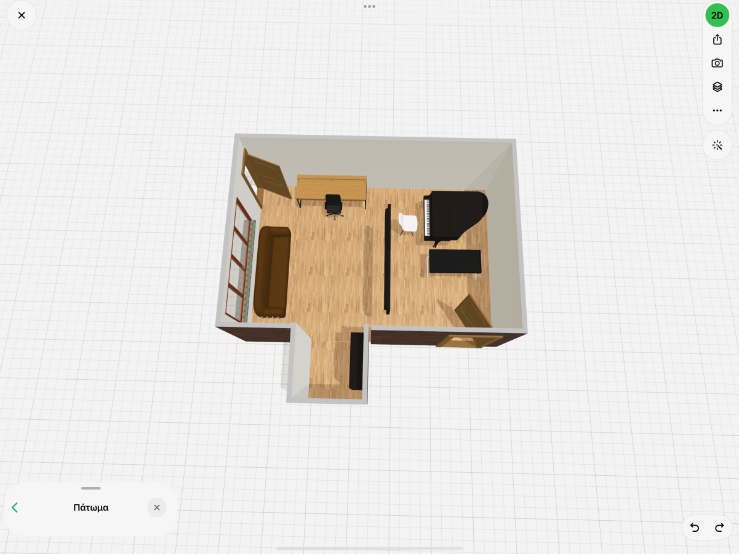This screenshot has width=739, height=554.
Task: Undo the last action
Action: pos(695,528)
